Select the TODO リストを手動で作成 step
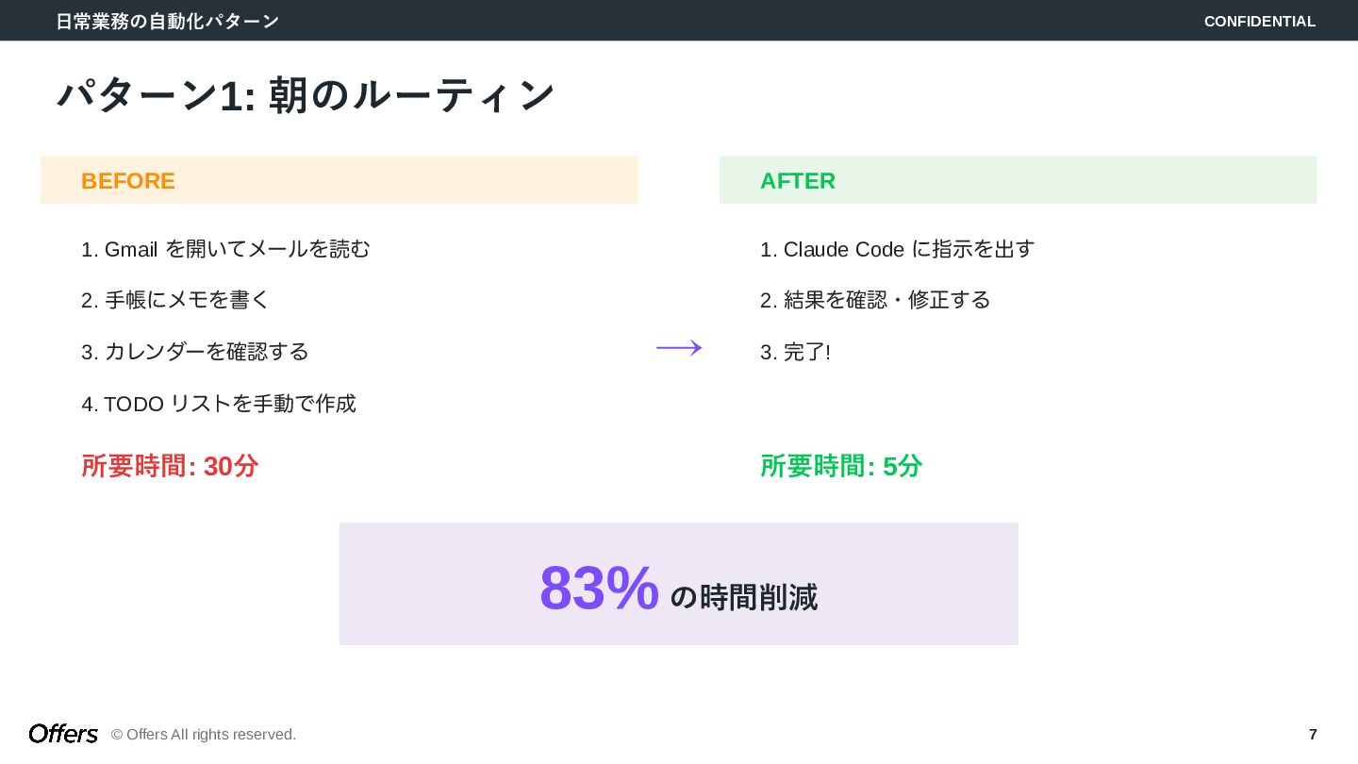Screen dimensions: 1358x764 pos(219,404)
